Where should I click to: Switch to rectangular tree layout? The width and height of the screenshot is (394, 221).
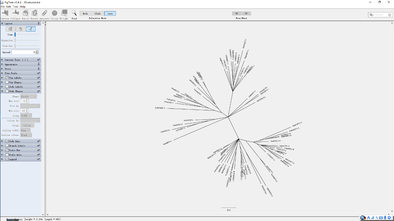click(x=11, y=29)
